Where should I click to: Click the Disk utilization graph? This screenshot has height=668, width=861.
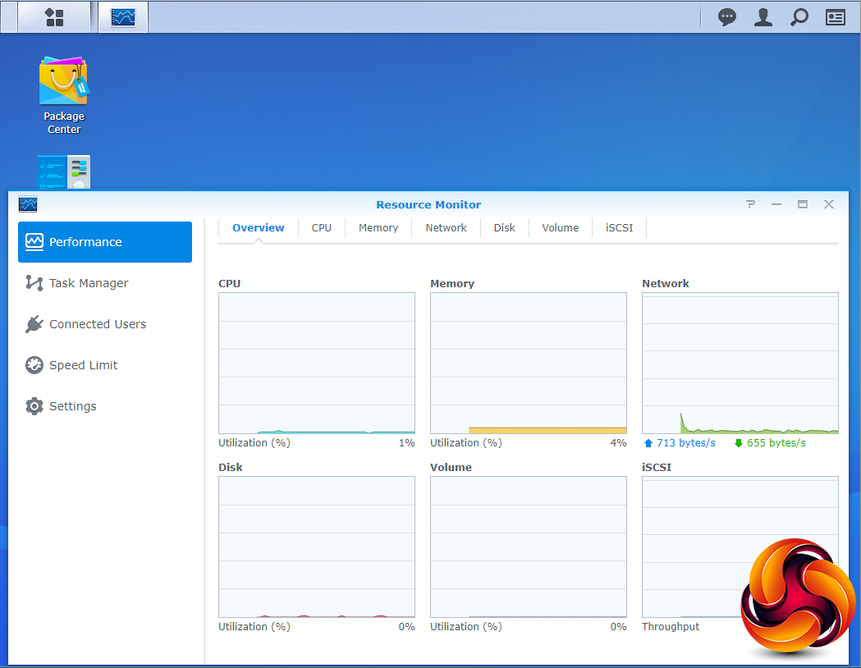click(x=317, y=547)
